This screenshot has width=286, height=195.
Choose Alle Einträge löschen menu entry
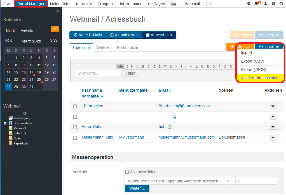pos(261,78)
